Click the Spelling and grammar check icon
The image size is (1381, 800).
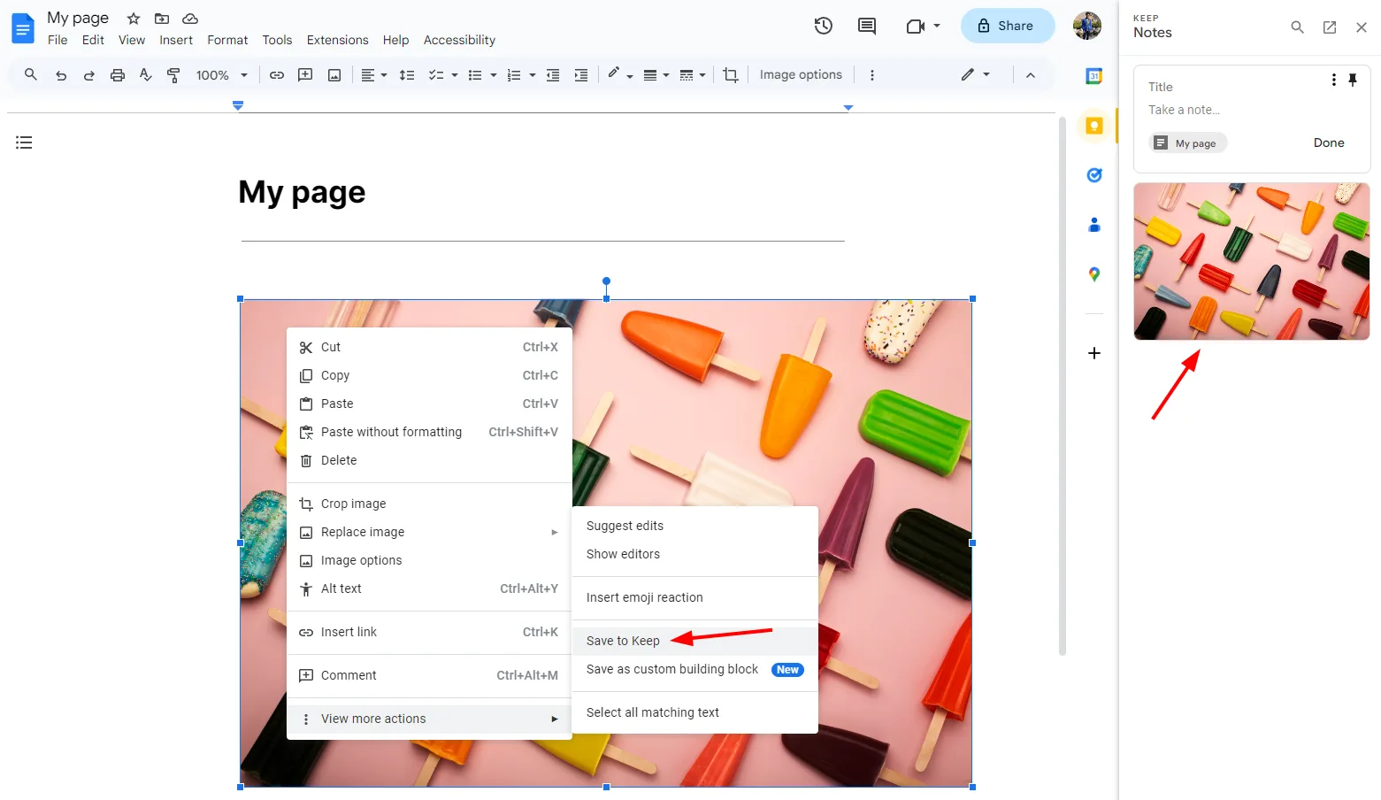pyautogui.click(x=145, y=74)
